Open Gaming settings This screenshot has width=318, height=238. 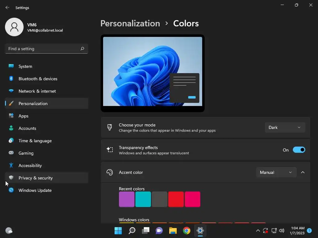(47, 153)
